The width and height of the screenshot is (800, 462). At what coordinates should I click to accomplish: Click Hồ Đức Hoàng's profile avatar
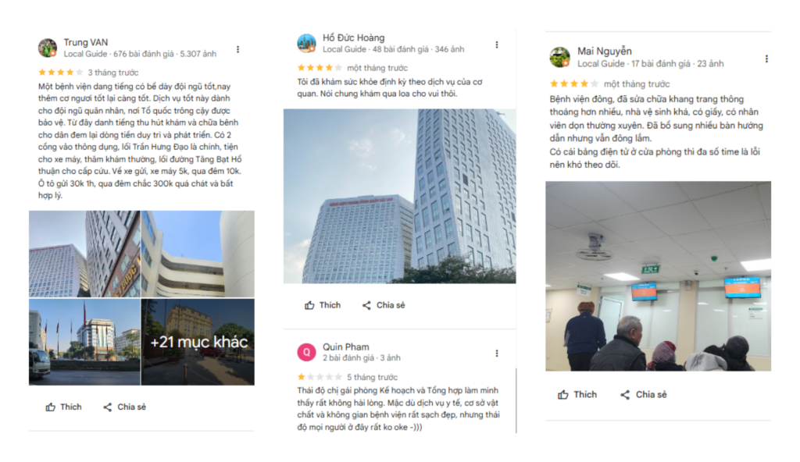(x=306, y=44)
